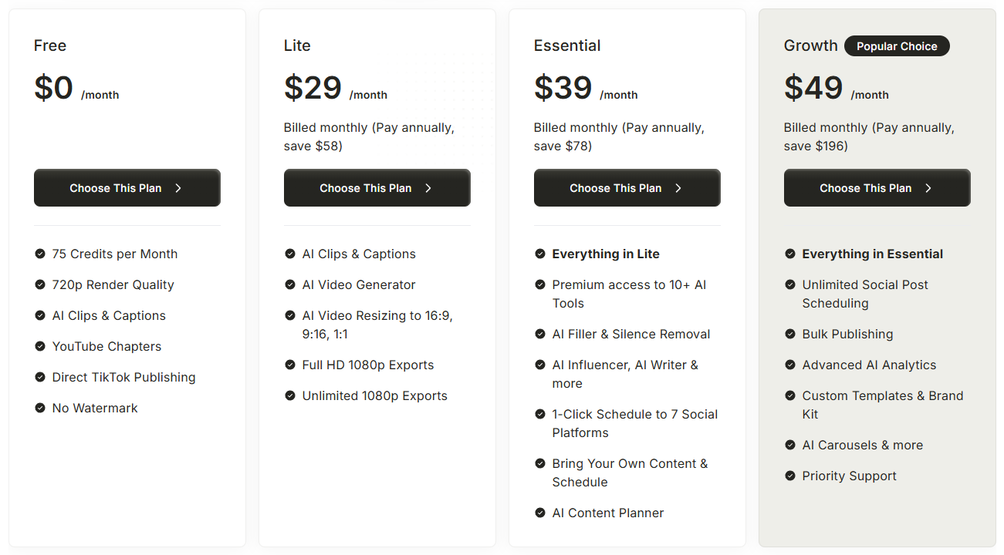Viewport: 1004px width, 555px height.
Task: Click the Growth plan $49 price
Action: [x=813, y=87]
